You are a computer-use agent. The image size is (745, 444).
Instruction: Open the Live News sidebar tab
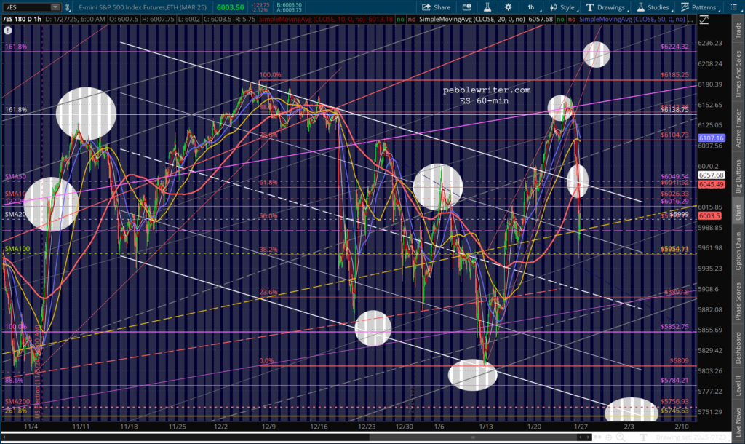coord(738,422)
